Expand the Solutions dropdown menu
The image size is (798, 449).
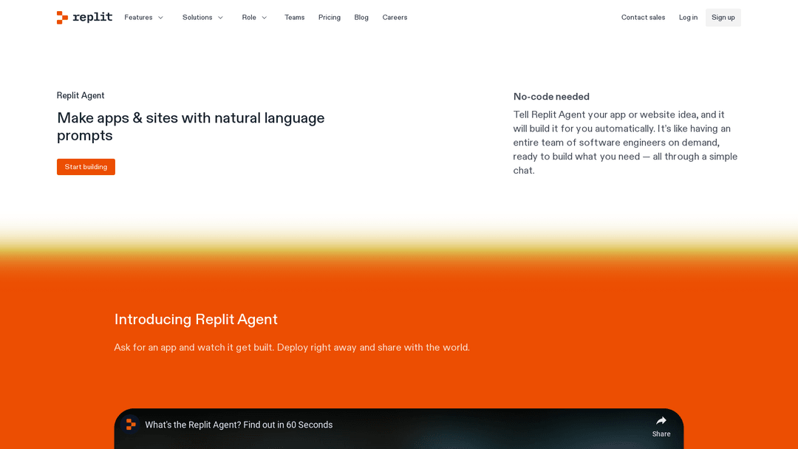click(x=202, y=17)
